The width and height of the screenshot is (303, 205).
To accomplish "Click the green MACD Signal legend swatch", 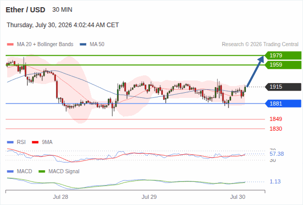I will (x=42, y=172).
